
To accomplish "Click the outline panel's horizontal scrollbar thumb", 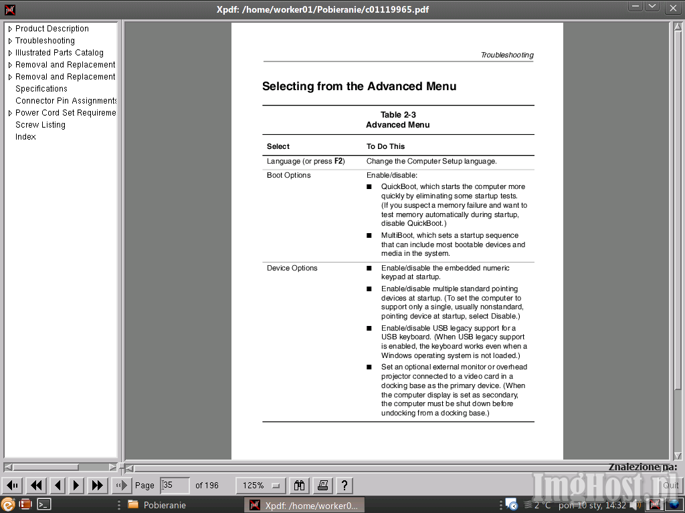I will [45, 467].
